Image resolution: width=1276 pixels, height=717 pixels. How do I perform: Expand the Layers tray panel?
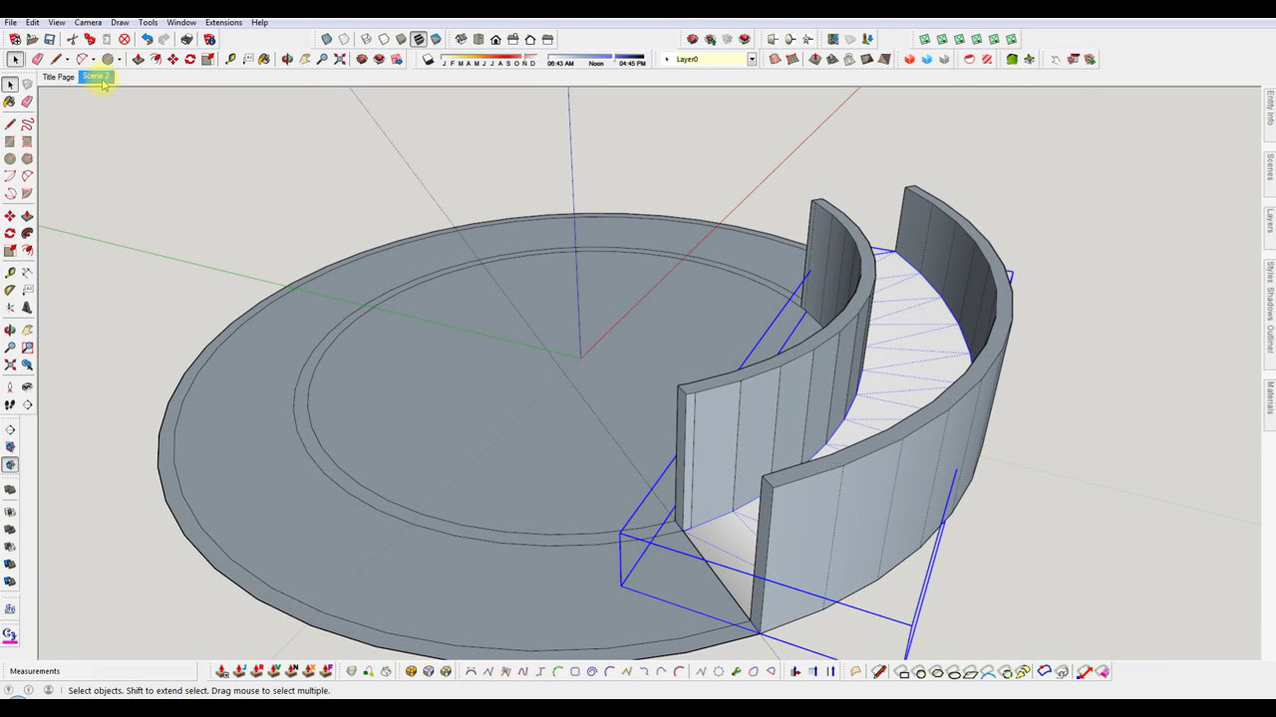1270,221
